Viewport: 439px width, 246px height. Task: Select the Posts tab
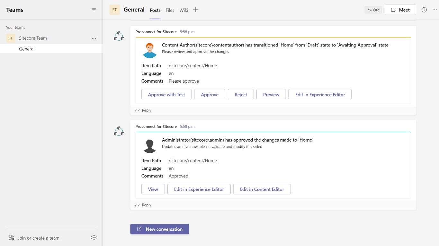pyautogui.click(x=155, y=10)
